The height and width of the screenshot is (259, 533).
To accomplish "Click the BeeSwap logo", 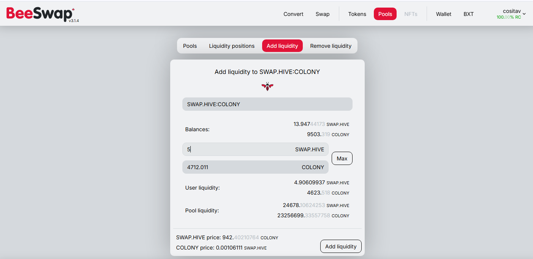I will (40, 14).
